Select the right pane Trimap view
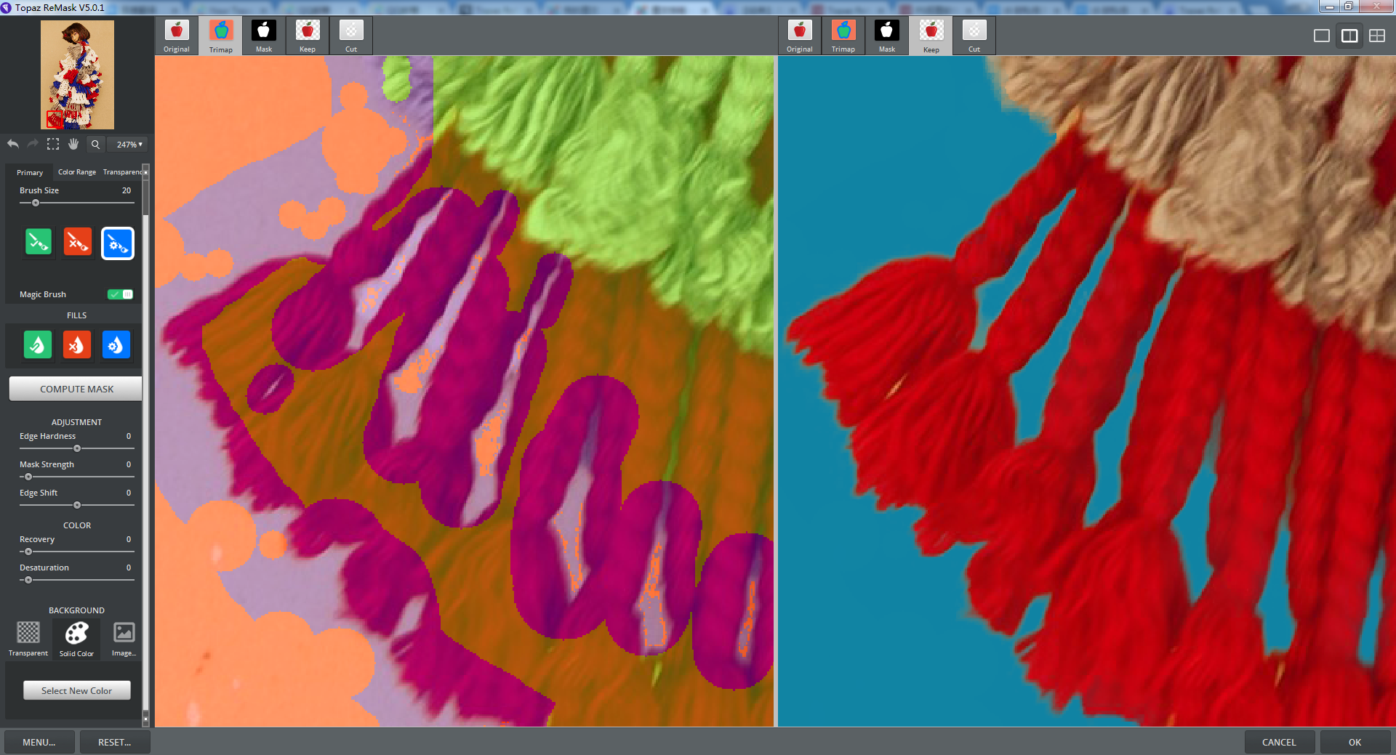 point(843,36)
